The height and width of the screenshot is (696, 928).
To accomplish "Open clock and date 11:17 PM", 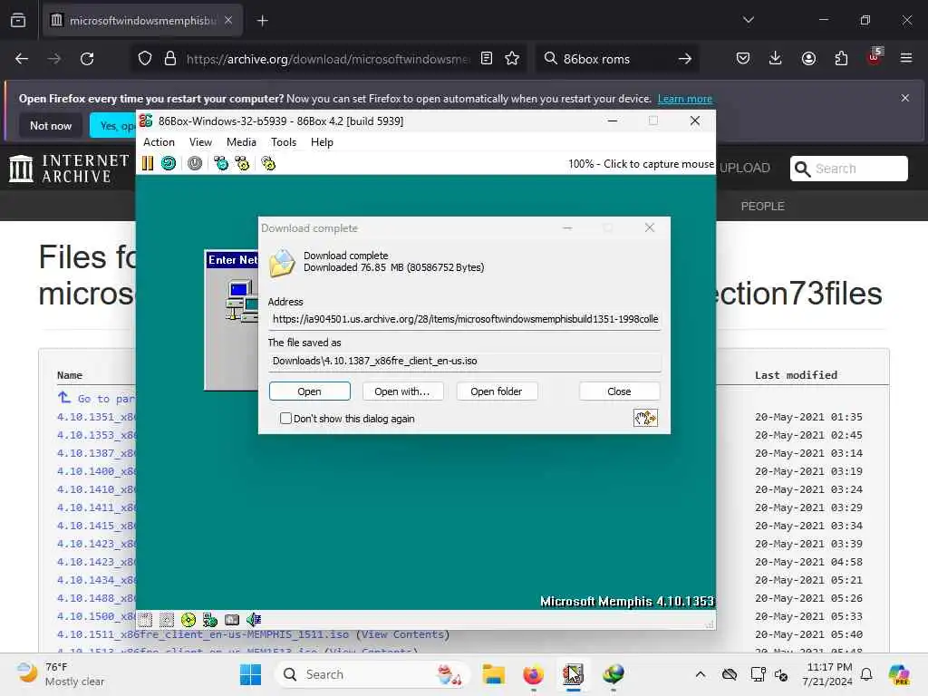I will point(826,674).
